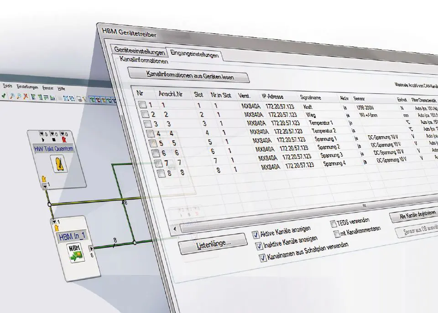Toggle Aktive Kanäle anzeigen checkbox
This screenshot has width=438, height=313.
coord(255,235)
